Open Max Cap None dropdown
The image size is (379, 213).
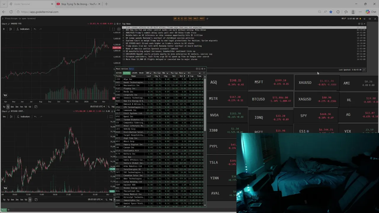coord(178,73)
